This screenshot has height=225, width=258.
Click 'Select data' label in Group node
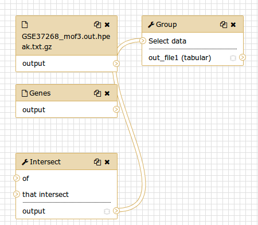click(x=167, y=41)
